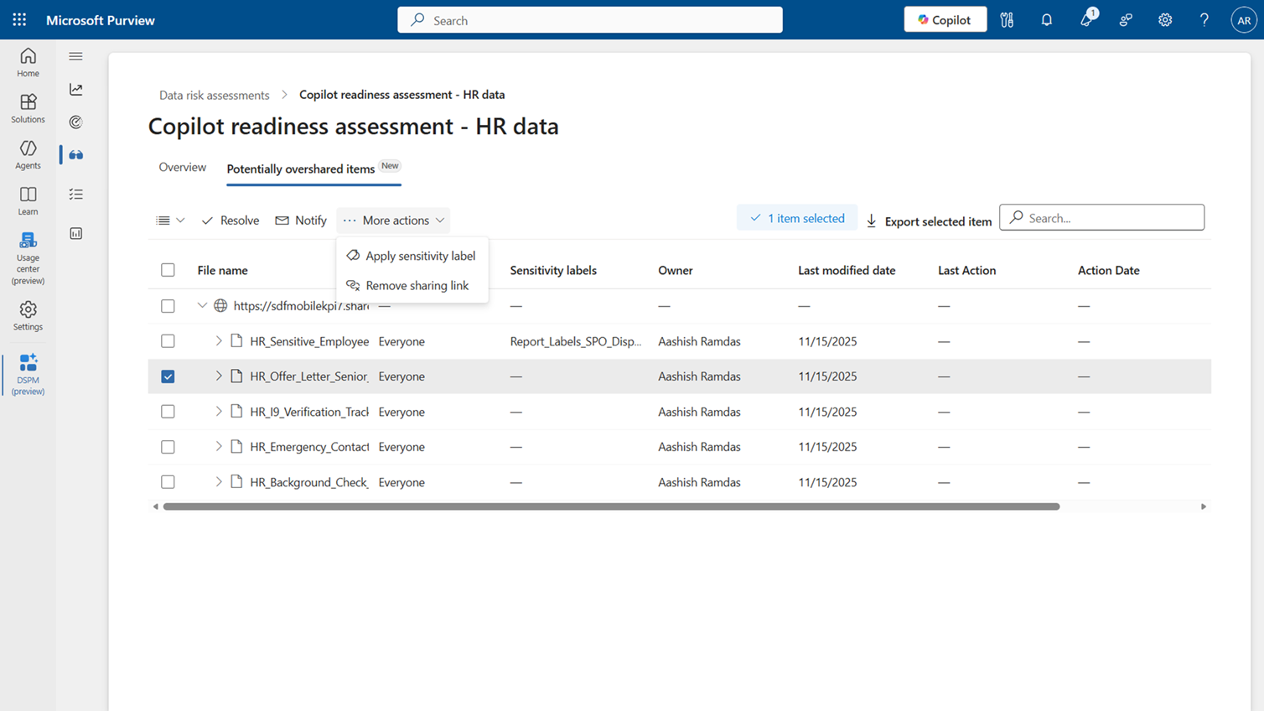Open the Agents section in left sidebar

pyautogui.click(x=28, y=154)
